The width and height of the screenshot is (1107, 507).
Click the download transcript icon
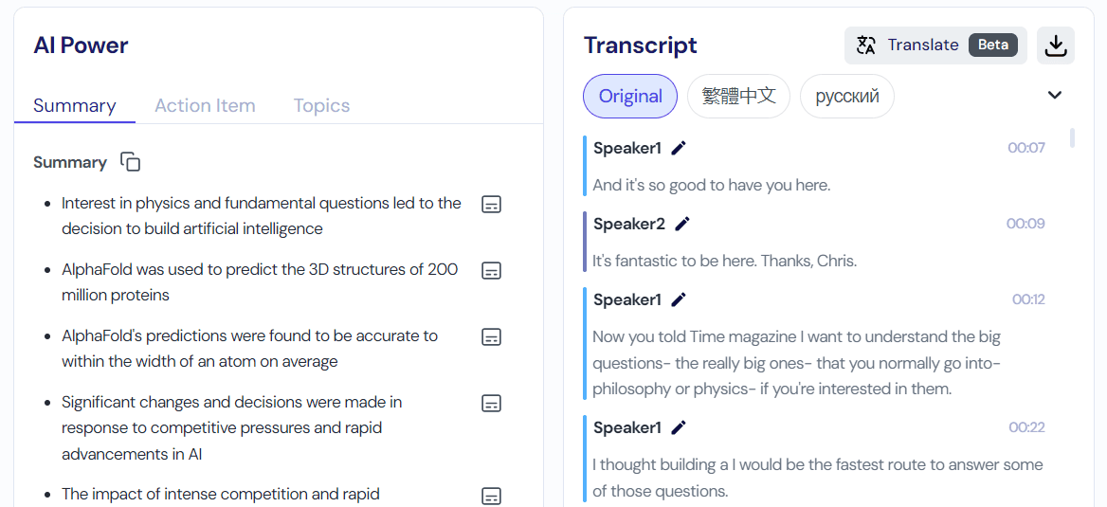point(1056,45)
